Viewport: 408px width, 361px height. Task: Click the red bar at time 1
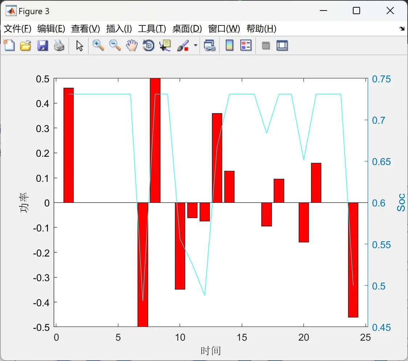click(69, 145)
